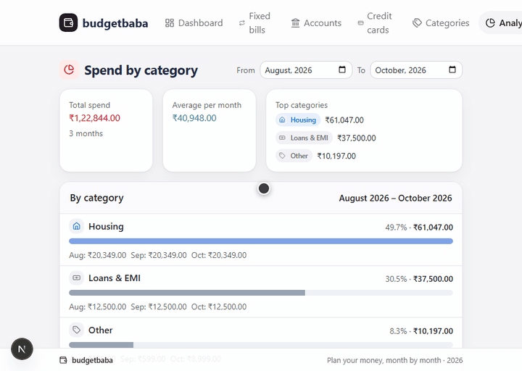This screenshot has width=522, height=371.
Task: Click Sep: ₹20,349.00 under Housing
Action: (159, 255)
